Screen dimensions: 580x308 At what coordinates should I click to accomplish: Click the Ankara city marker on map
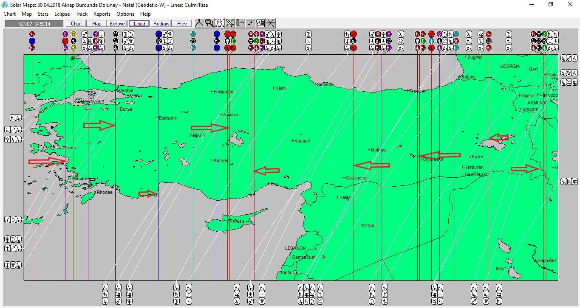tap(221, 115)
